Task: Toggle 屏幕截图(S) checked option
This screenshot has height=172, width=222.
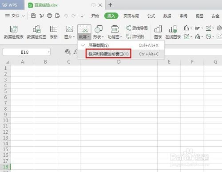Action: 121,45
